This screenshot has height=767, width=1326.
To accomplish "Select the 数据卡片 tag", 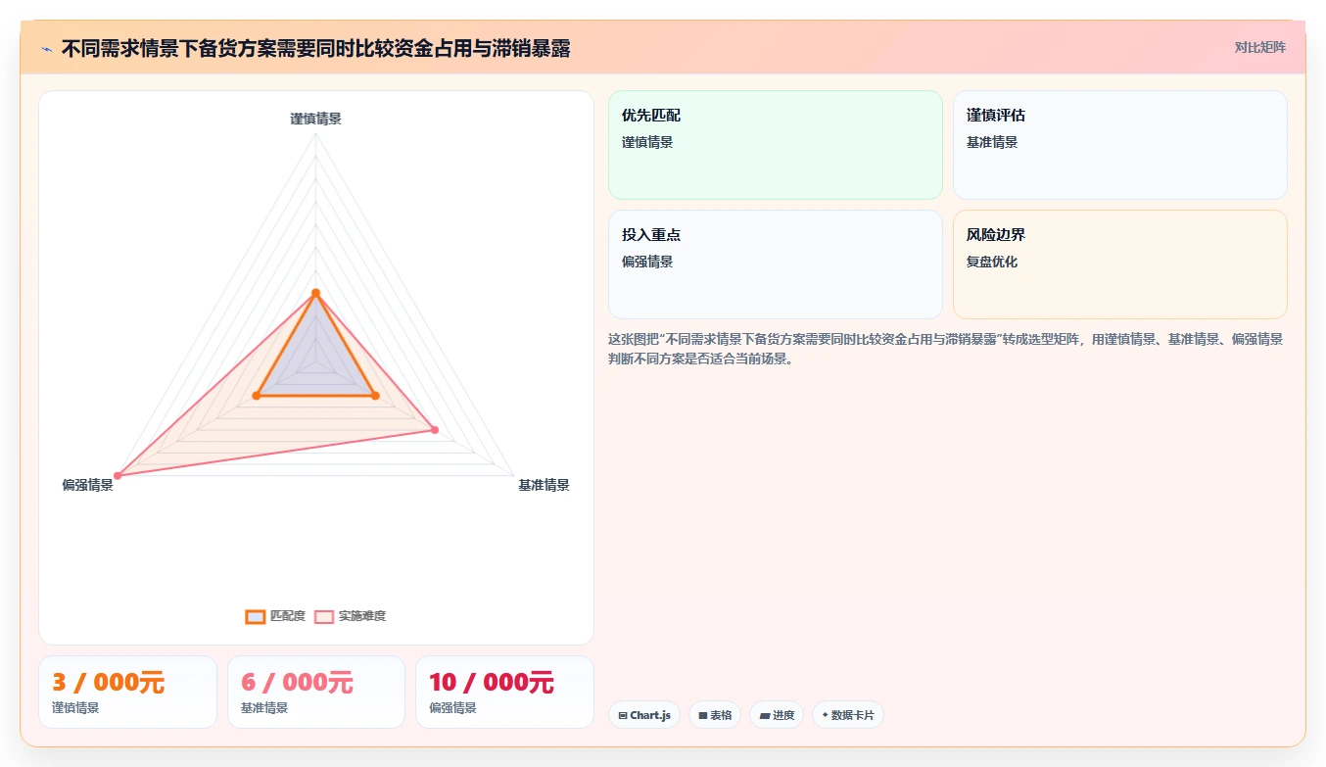I will point(848,715).
